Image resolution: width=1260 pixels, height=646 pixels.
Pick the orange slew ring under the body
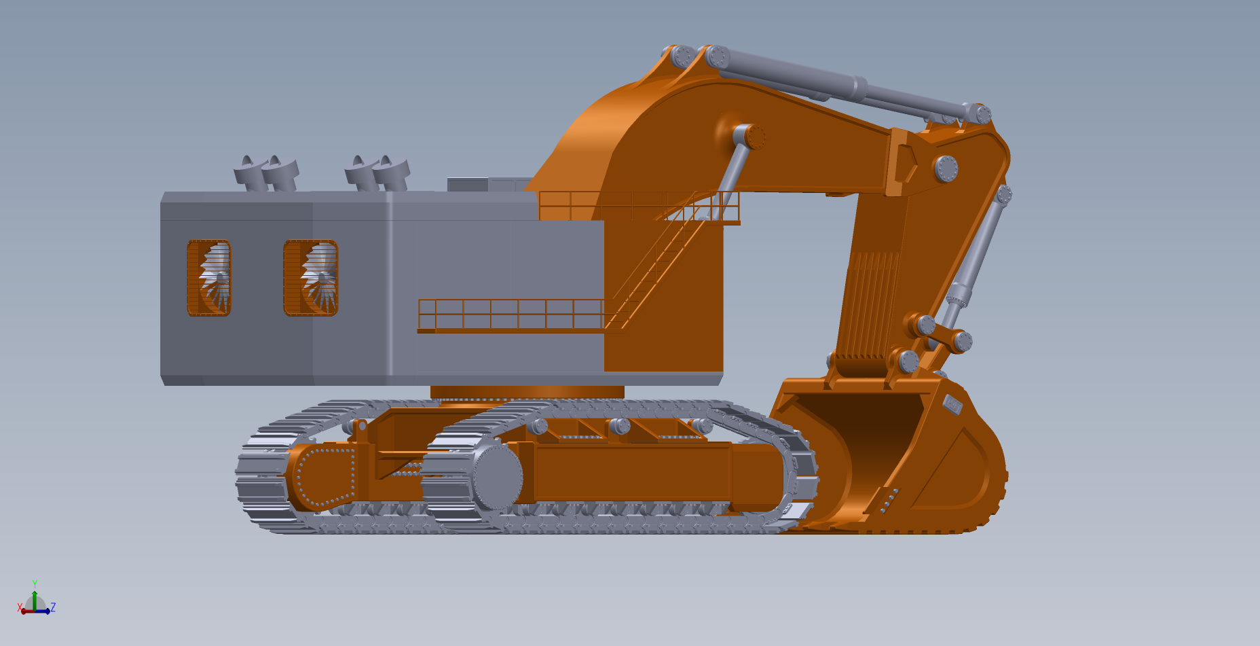coord(526,392)
